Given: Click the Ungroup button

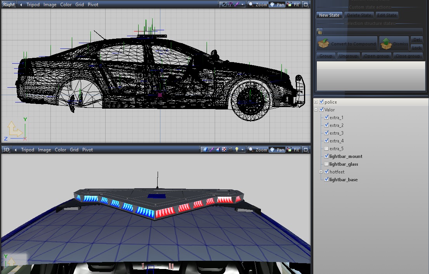Looking at the screenshot, I should pos(347,56).
